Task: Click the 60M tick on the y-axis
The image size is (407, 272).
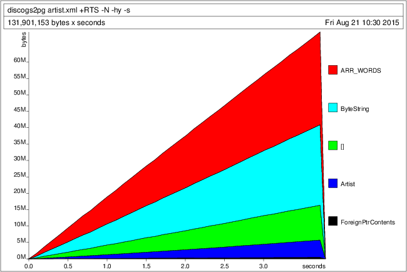Action: 19,61
